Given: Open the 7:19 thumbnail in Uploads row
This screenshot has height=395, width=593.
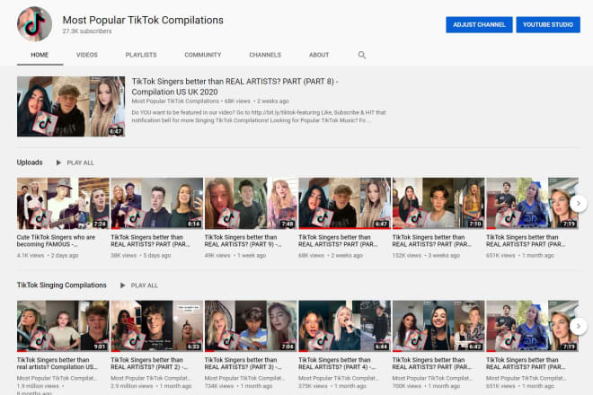Looking at the screenshot, I should click(532, 204).
